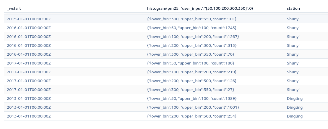Click the timestamp in the count 254 row
This screenshot has height=129, width=328.
(29, 116)
